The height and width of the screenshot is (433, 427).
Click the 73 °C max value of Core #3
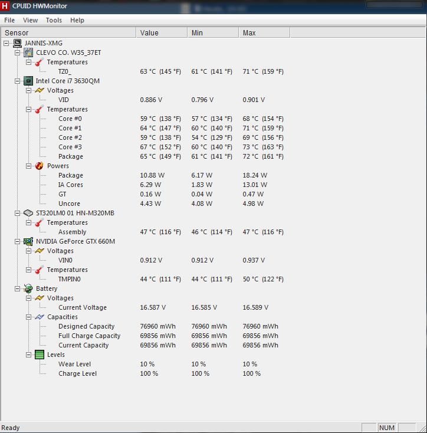point(263,147)
